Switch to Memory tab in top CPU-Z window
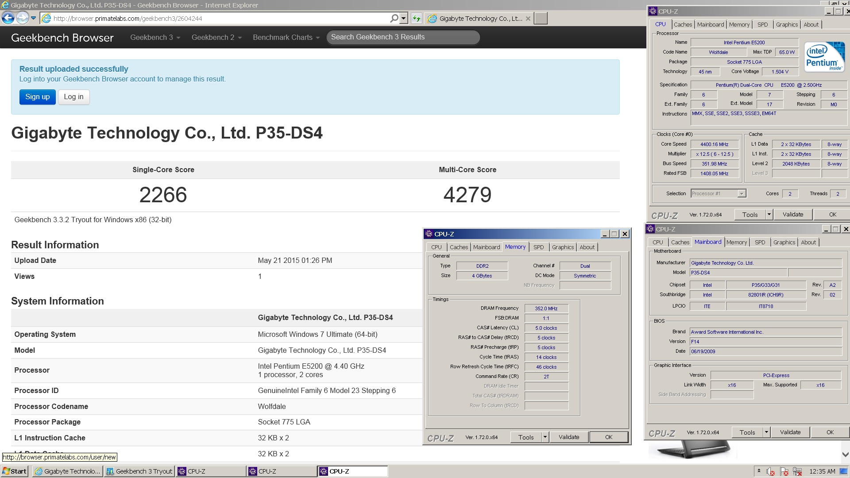The image size is (850, 478). coord(739,25)
